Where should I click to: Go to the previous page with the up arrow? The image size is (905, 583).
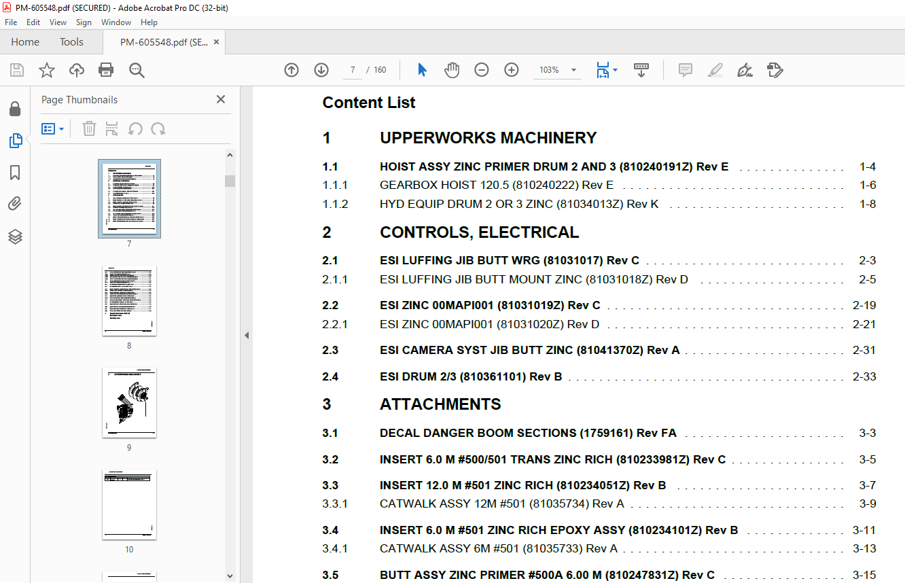point(291,70)
